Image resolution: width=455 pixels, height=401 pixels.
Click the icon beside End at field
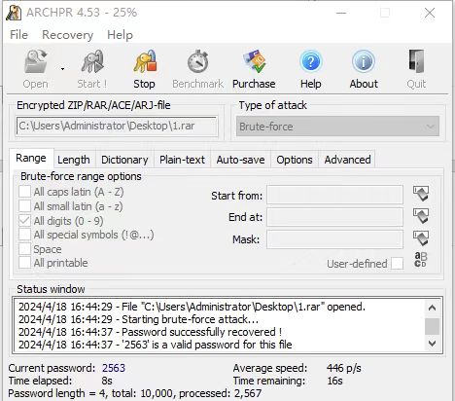421,216
